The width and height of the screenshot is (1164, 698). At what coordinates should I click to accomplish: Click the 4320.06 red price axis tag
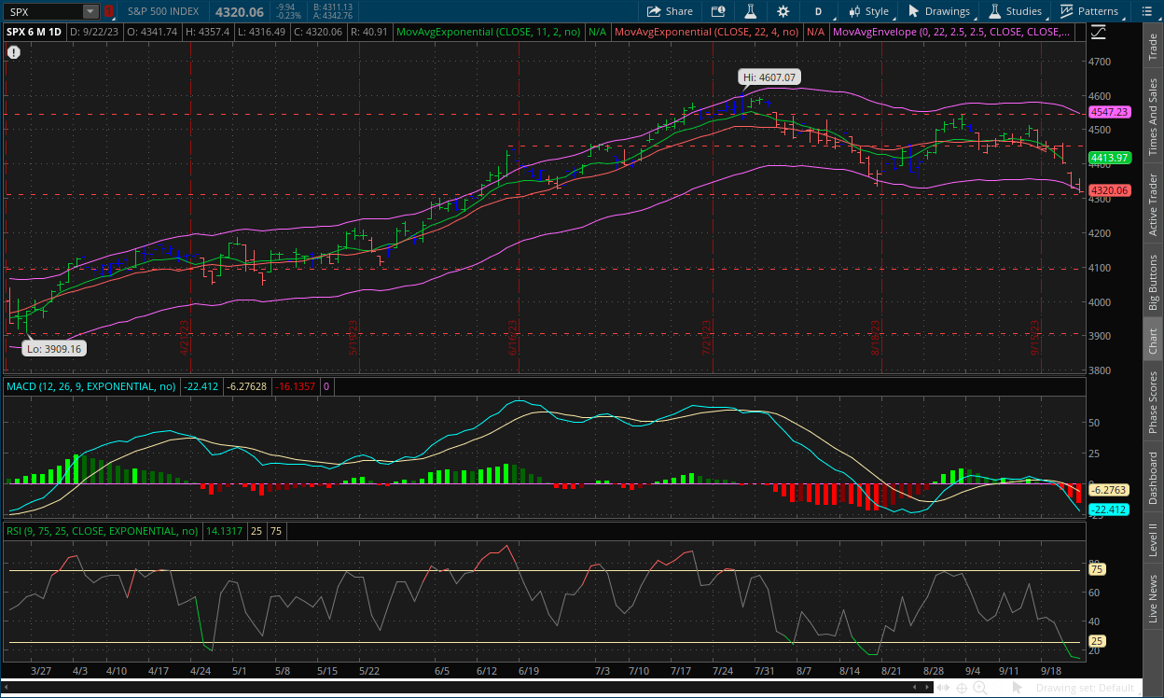[x=1110, y=189]
